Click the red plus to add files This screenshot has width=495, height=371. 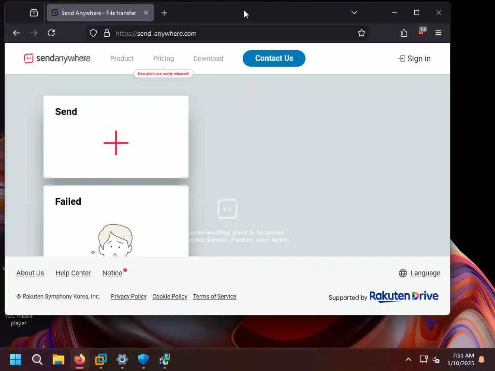[x=116, y=143]
